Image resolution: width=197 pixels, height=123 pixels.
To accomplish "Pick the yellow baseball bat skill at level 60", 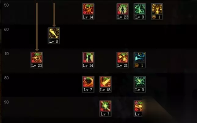I will coord(54,33).
